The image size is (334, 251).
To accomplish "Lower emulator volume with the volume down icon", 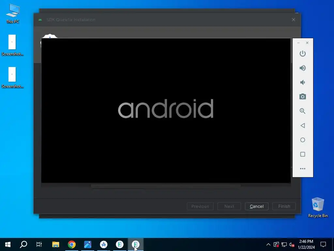I will pyautogui.click(x=302, y=82).
